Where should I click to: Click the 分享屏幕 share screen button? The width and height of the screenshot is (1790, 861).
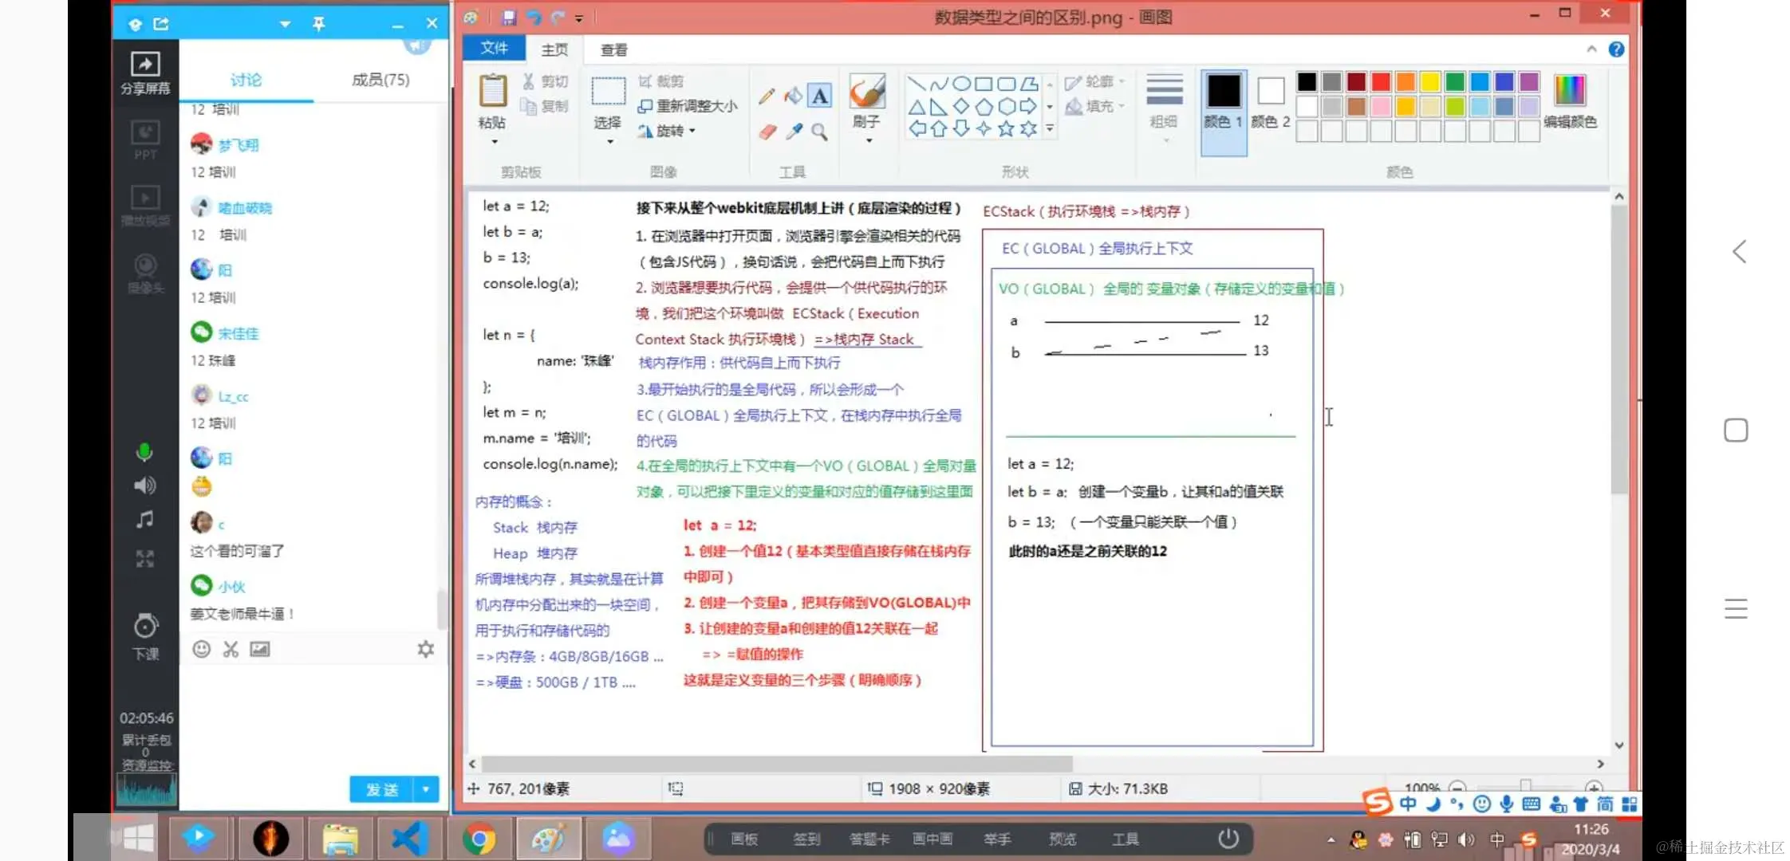[145, 73]
